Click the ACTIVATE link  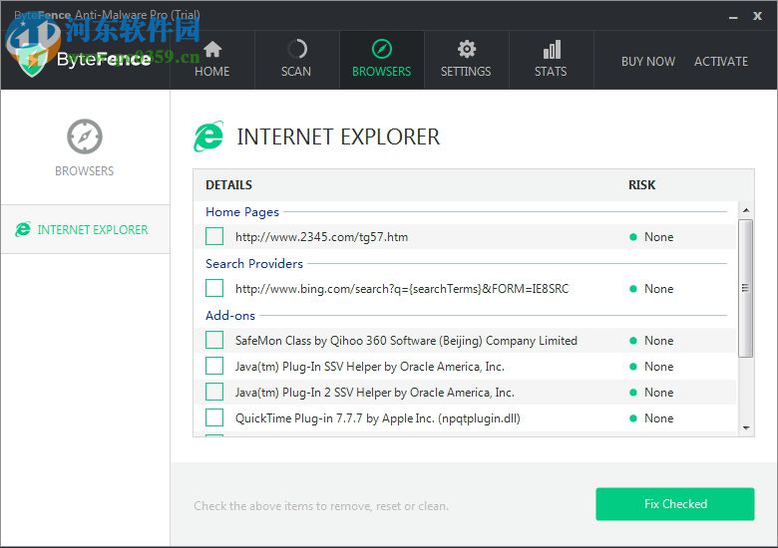tap(721, 62)
